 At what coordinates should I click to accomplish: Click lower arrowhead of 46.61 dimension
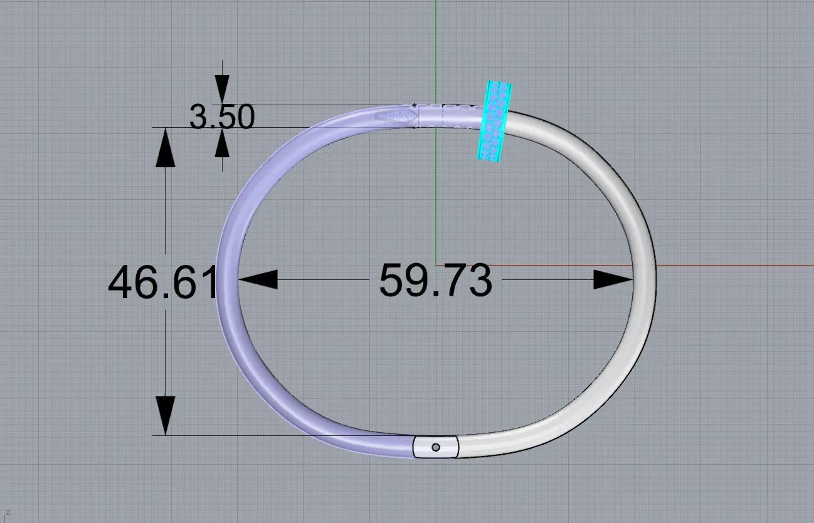click(x=166, y=414)
